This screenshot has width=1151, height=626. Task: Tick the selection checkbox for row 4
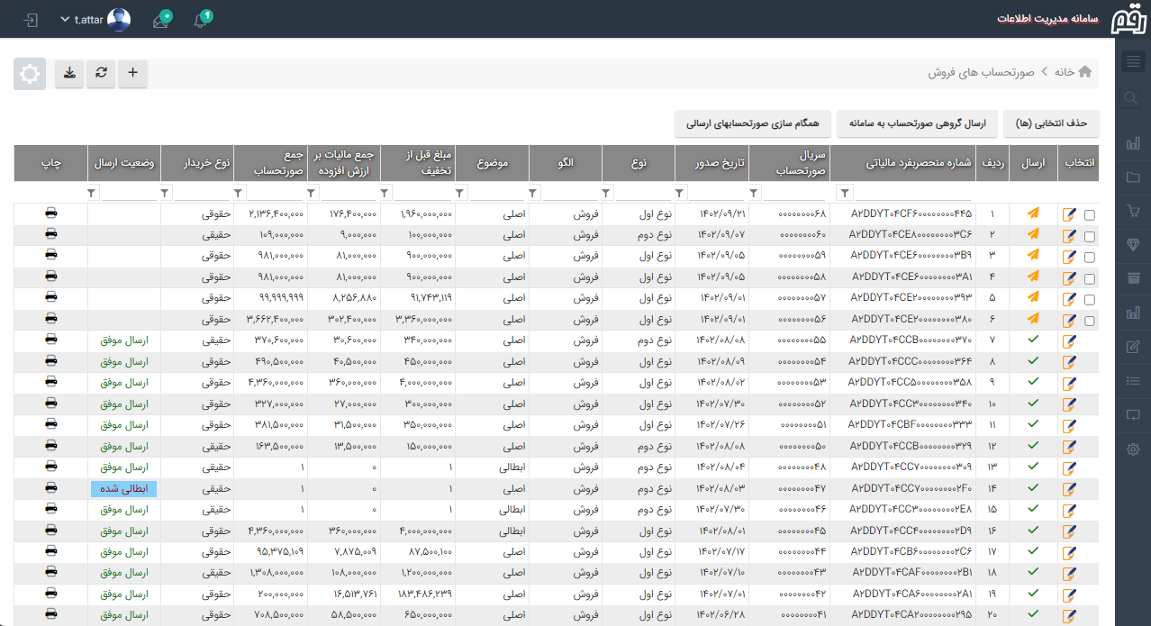point(1090,278)
